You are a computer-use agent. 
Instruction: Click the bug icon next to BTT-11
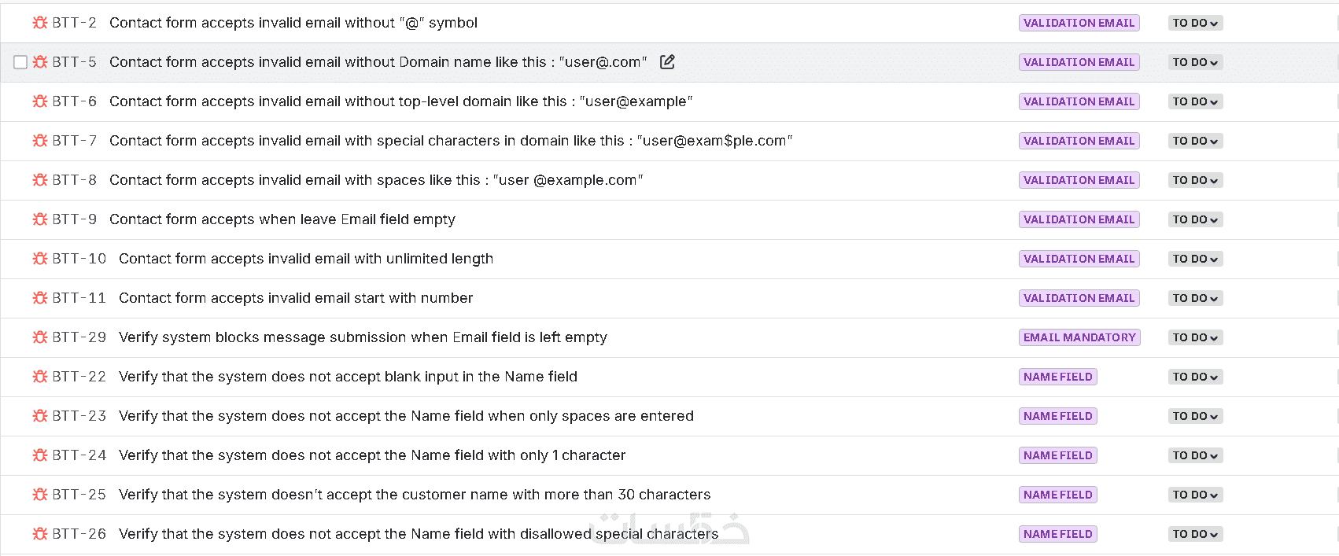[x=40, y=298]
